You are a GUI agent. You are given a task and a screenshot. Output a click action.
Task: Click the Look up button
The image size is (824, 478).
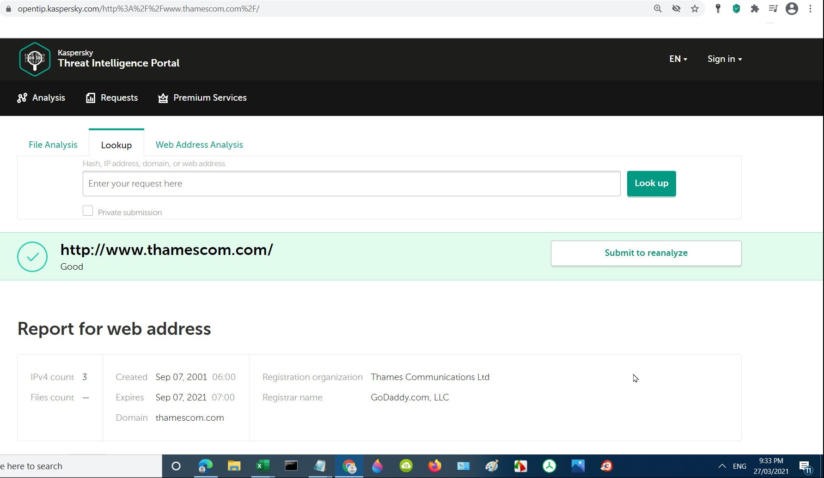pyautogui.click(x=651, y=183)
